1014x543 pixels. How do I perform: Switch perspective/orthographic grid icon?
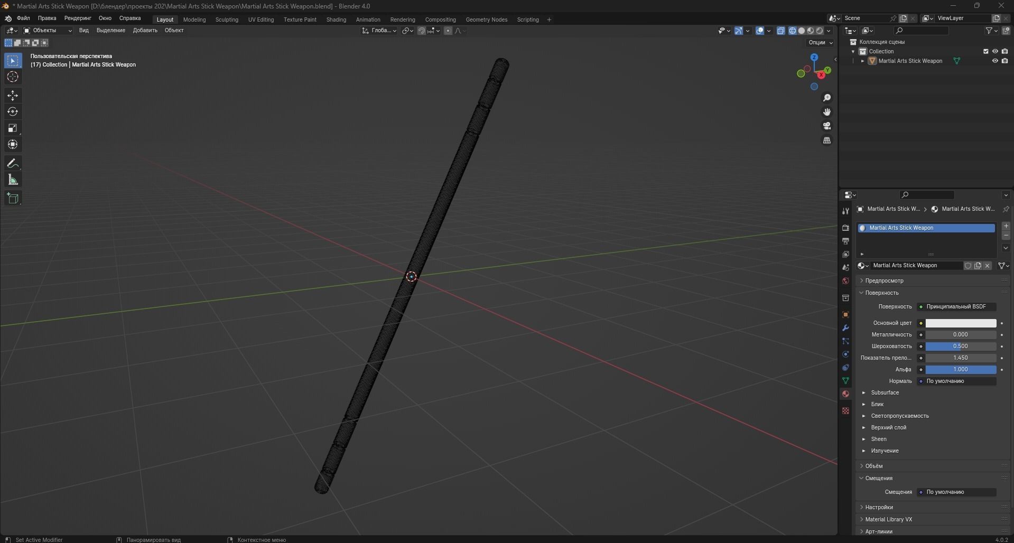(827, 140)
